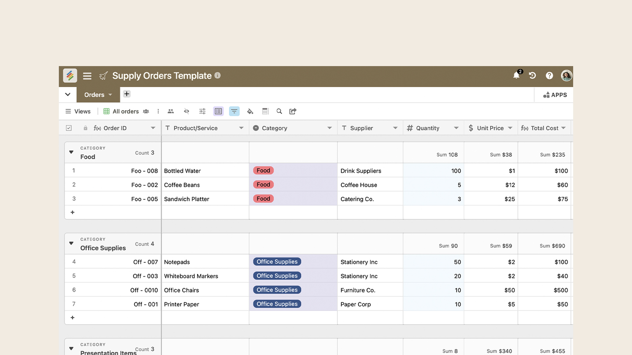Open the row height icon
Viewport: 632px width, 355px height.
tap(265, 111)
